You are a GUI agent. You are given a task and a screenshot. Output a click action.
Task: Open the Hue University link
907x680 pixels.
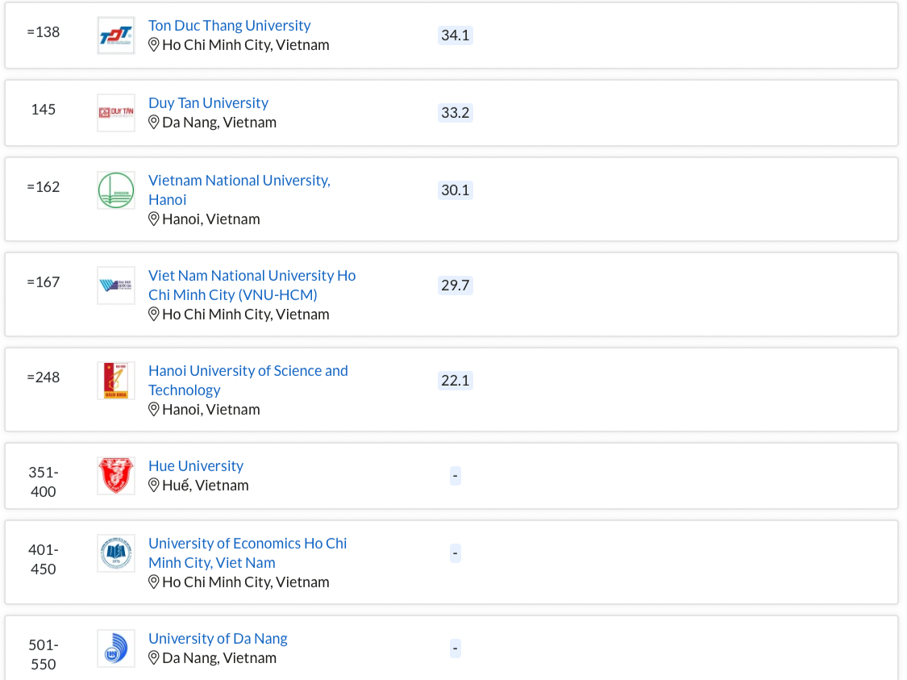pyautogui.click(x=195, y=466)
